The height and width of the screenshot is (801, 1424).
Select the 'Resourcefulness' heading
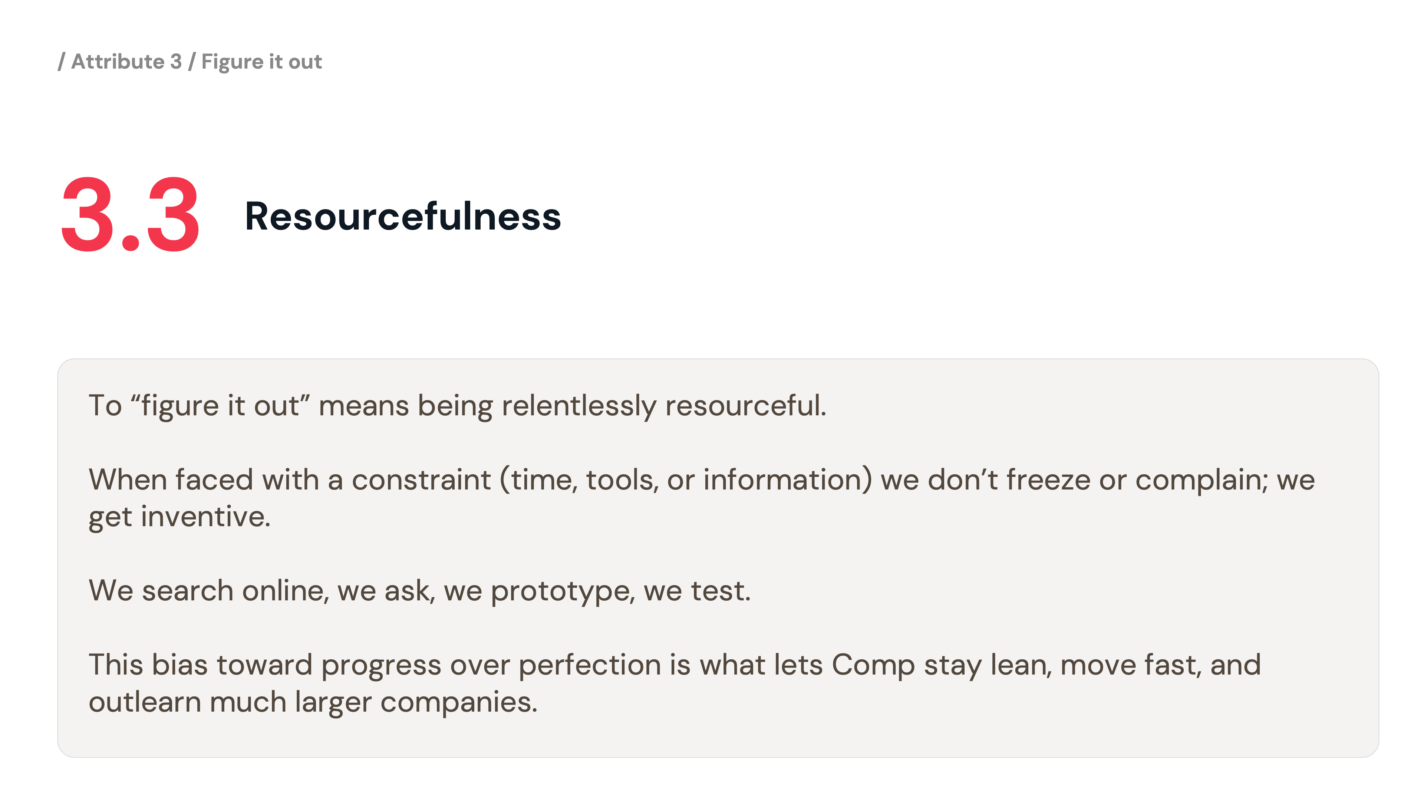[x=402, y=216]
